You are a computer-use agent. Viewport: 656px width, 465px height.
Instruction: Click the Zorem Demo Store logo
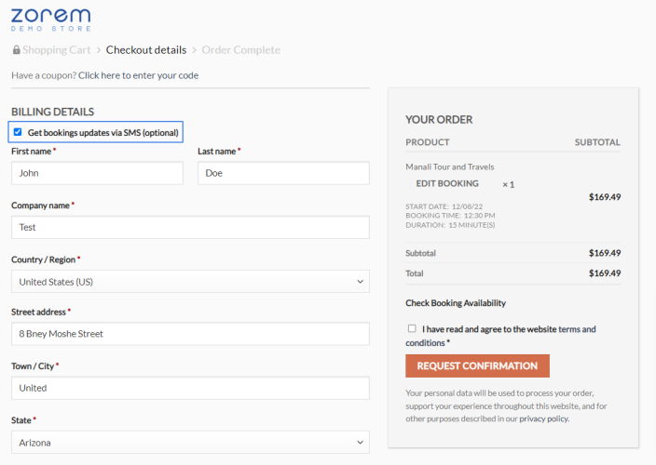click(x=51, y=19)
